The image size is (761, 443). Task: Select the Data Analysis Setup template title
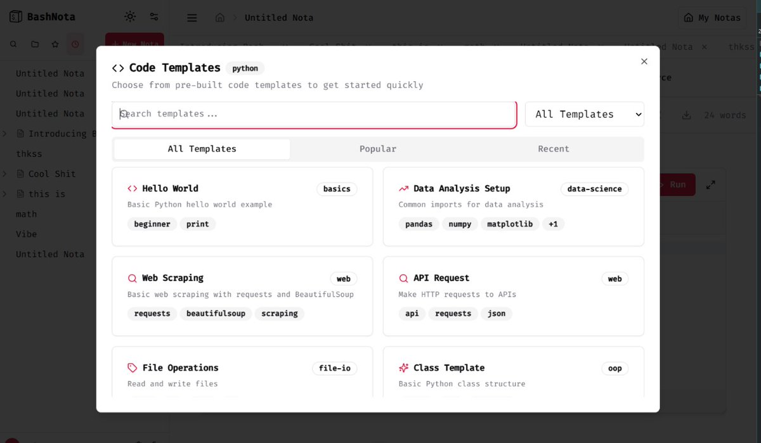pos(462,188)
